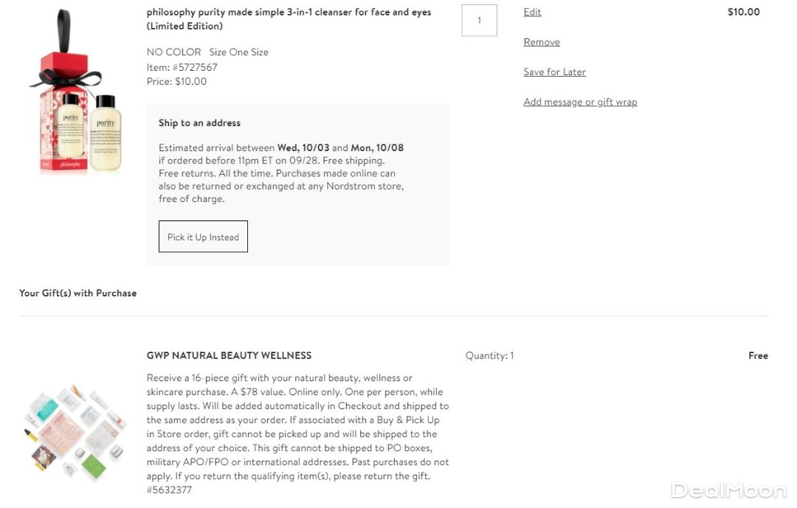The width and height of the screenshot is (797, 508).
Task: Click the DealMoon watermark logo
Action: point(728,490)
